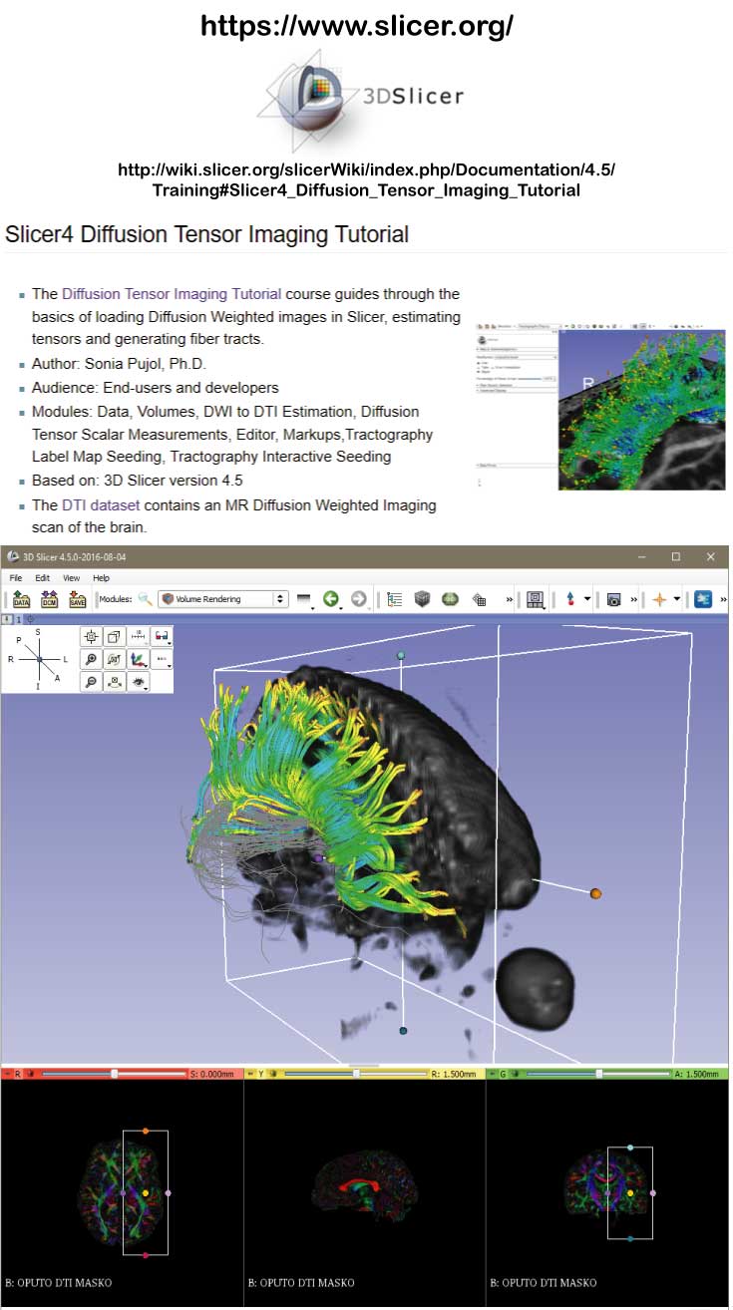Image resolution: width=733 pixels, height=1310 pixels.
Task: Toggle the eye visibility options icon
Action: pos(138,682)
